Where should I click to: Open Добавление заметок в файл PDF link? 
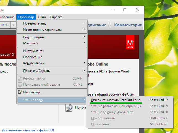click(28, 130)
